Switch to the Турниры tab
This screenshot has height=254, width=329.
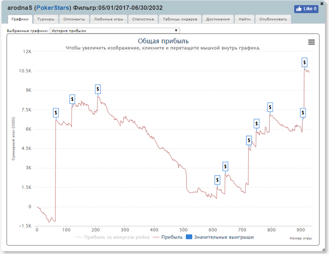coord(46,19)
